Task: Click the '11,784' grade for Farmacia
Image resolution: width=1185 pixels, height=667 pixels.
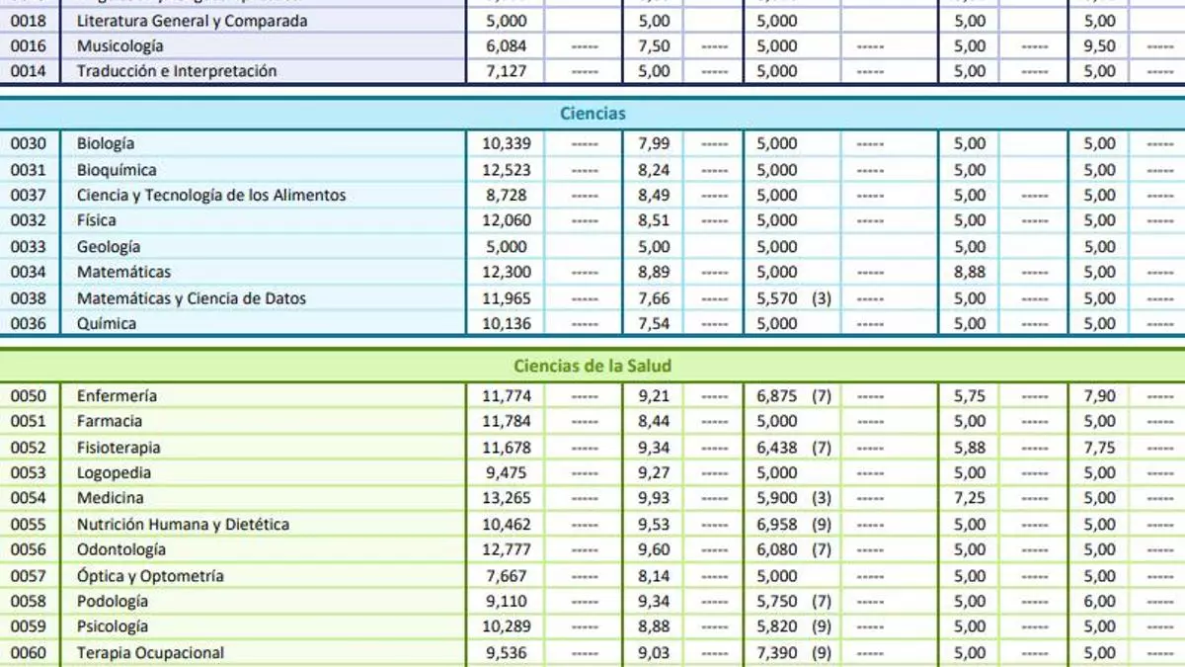Action: point(507,421)
